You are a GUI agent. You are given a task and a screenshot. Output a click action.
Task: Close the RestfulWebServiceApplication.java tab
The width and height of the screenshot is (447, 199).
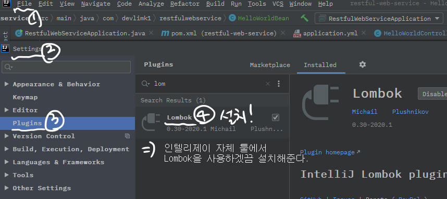click(x=151, y=33)
